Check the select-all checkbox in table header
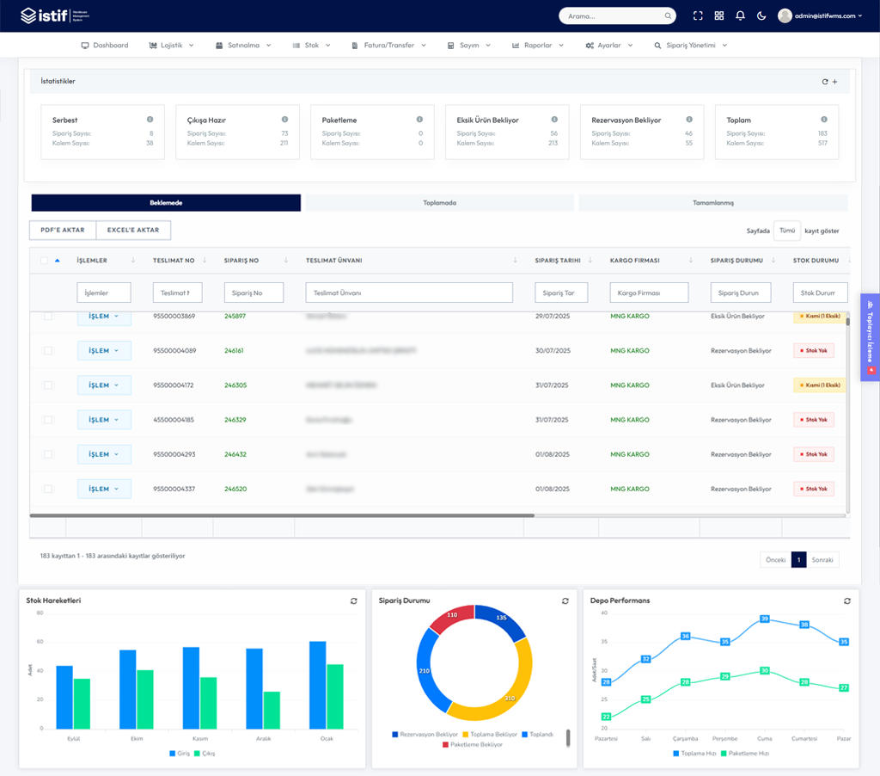 click(x=45, y=260)
